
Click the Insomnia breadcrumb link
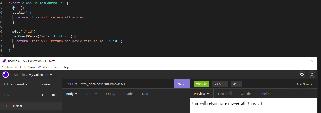(x=18, y=75)
